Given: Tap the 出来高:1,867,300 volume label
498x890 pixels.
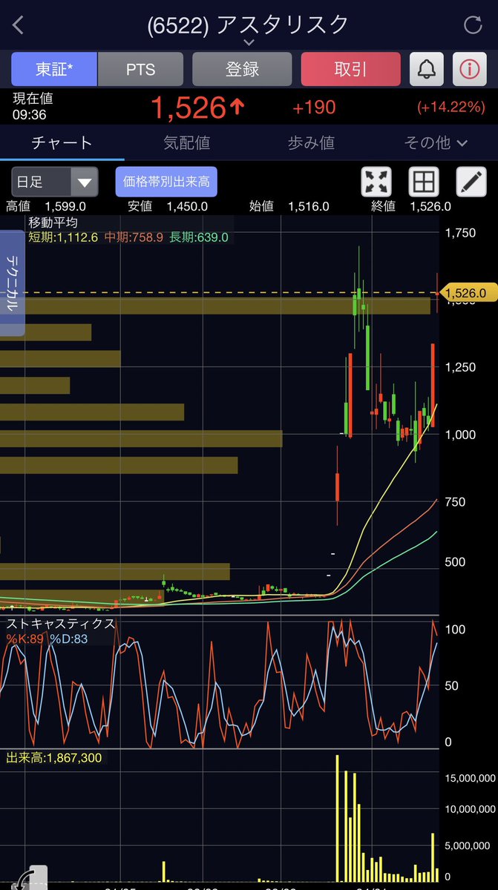Looking at the screenshot, I should pyautogui.click(x=54, y=758).
